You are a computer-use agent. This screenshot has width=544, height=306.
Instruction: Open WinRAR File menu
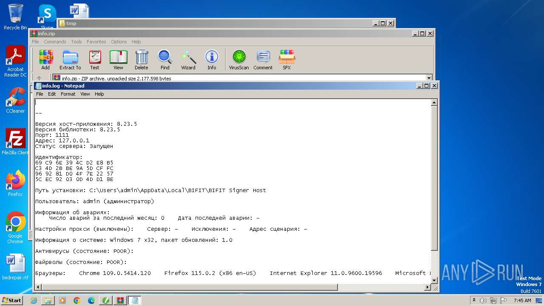point(35,42)
